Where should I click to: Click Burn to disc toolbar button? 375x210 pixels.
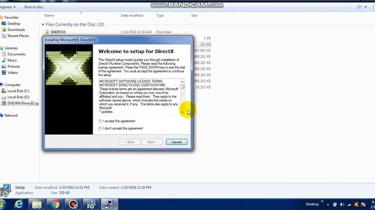tap(34, 7)
